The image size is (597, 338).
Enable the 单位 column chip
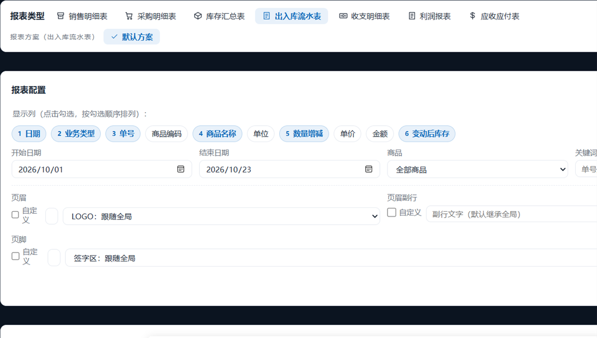tap(261, 133)
